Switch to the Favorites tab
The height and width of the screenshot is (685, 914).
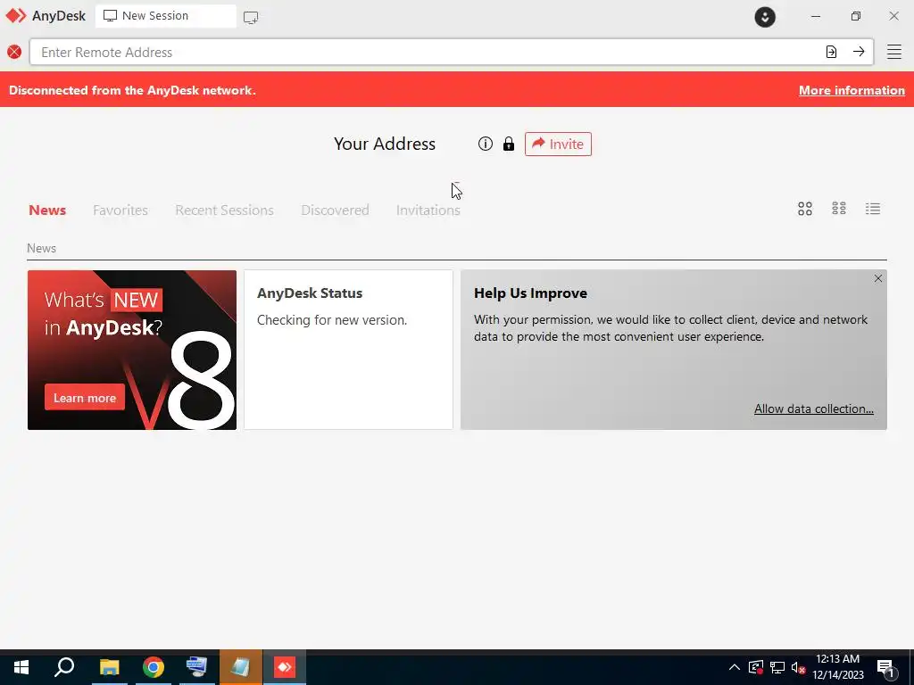point(120,210)
